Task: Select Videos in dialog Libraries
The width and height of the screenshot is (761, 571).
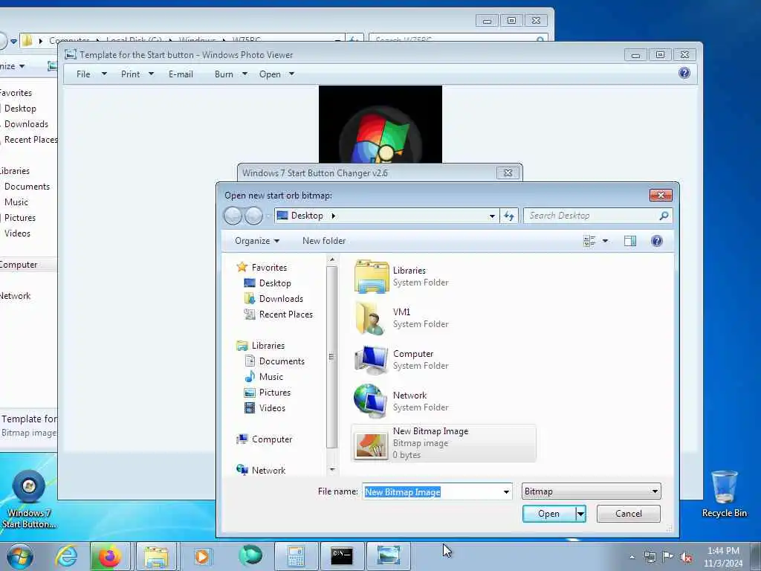Action: coord(272,408)
